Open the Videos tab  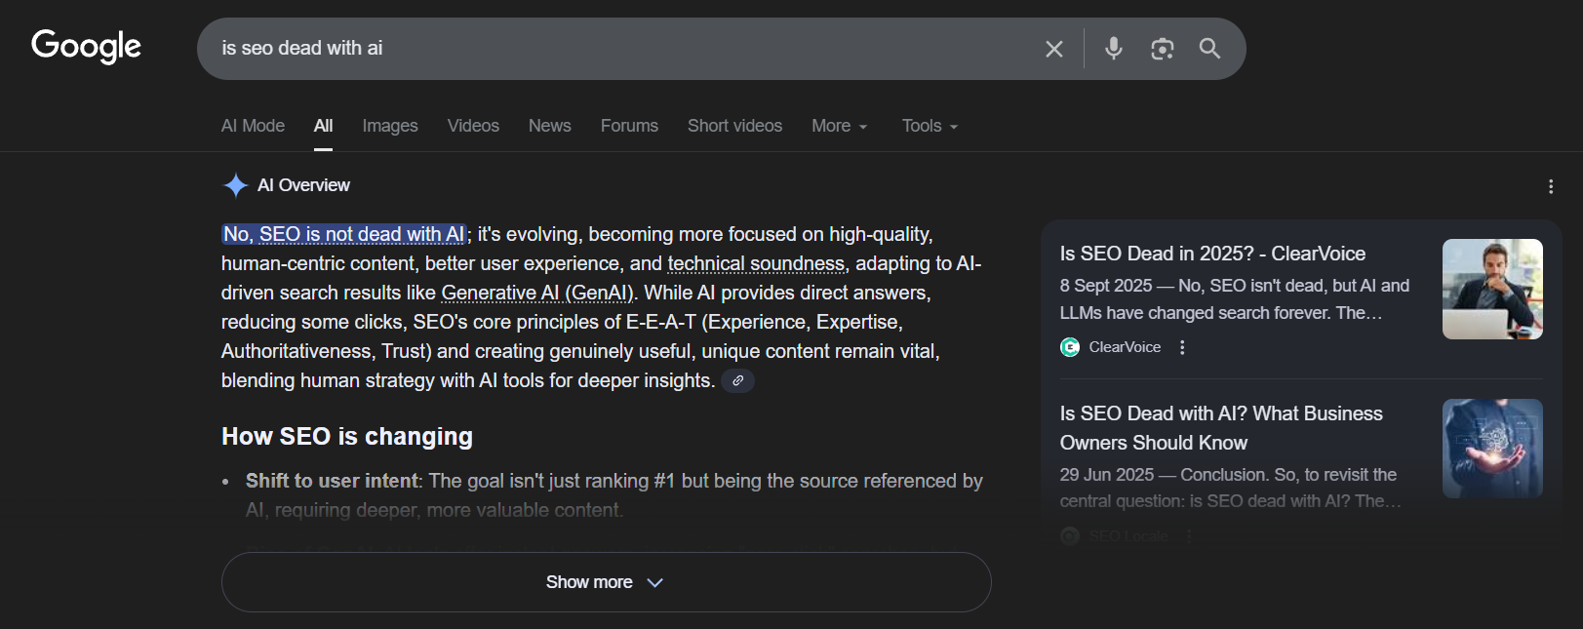click(473, 126)
